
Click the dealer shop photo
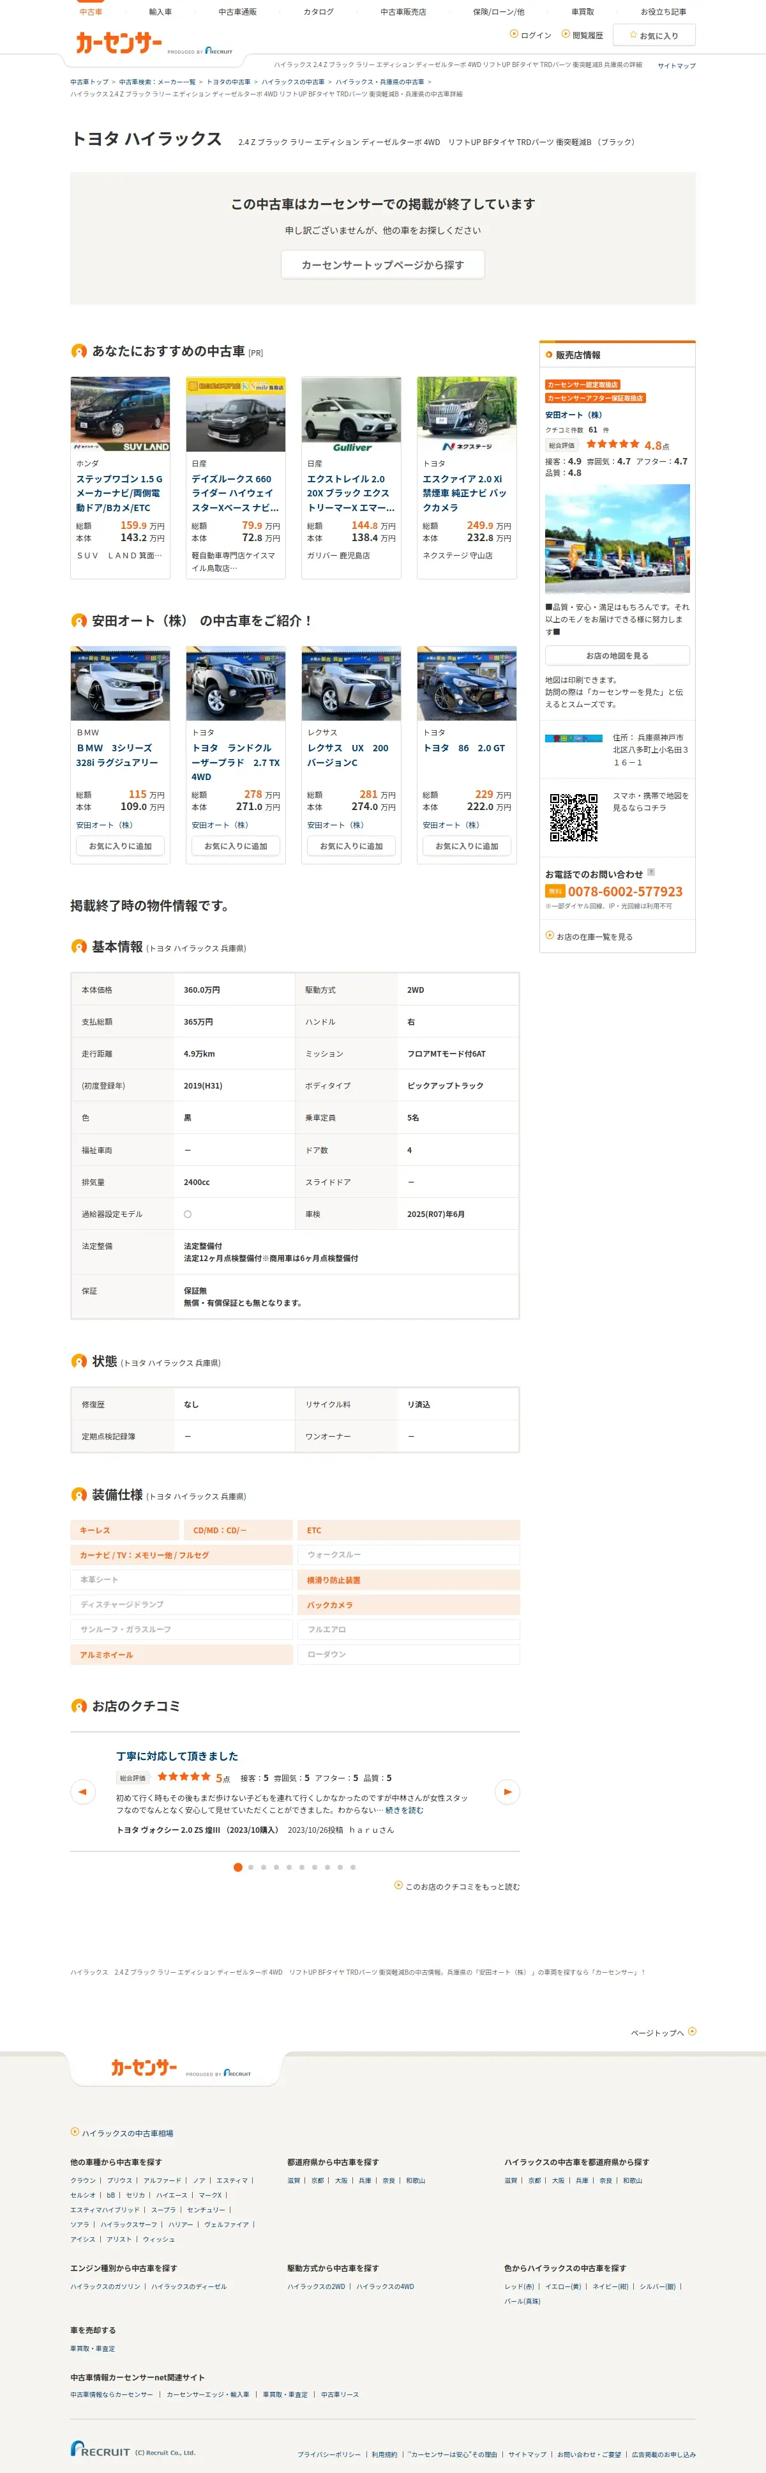click(x=617, y=539)
